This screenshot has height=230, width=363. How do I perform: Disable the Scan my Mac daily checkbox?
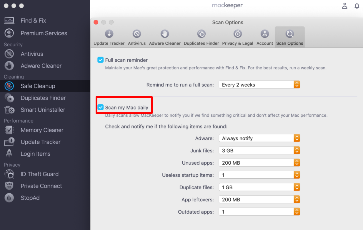click(100, 107)
